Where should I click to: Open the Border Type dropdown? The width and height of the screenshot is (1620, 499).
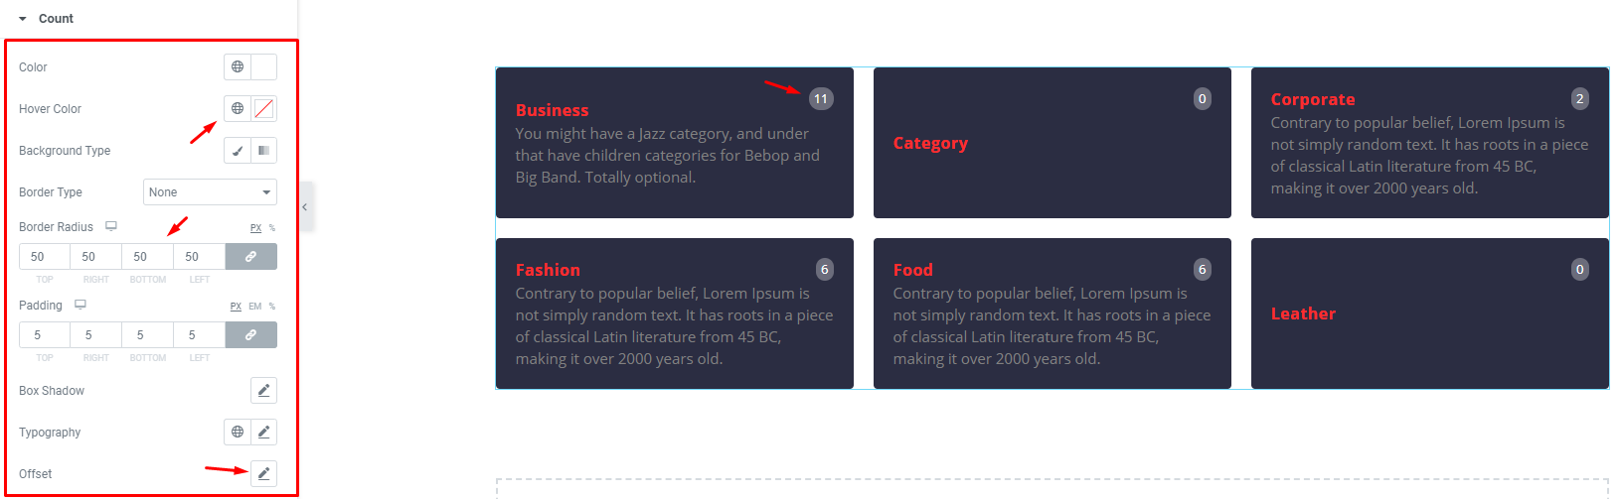pos(210,192)
